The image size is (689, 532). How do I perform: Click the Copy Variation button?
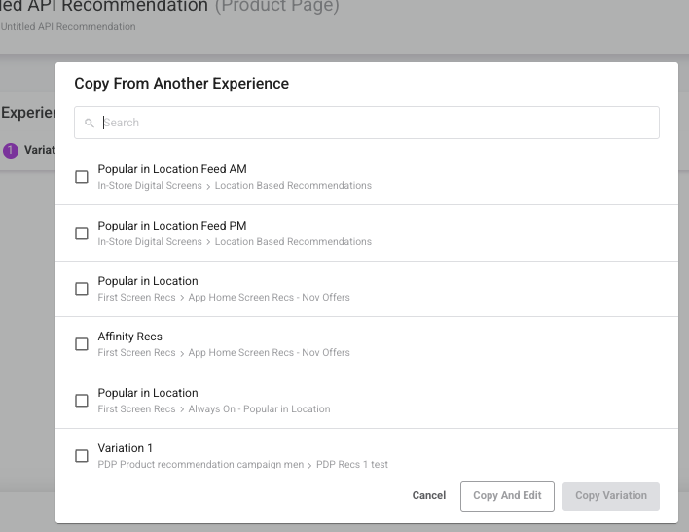(x=611, y=496)
